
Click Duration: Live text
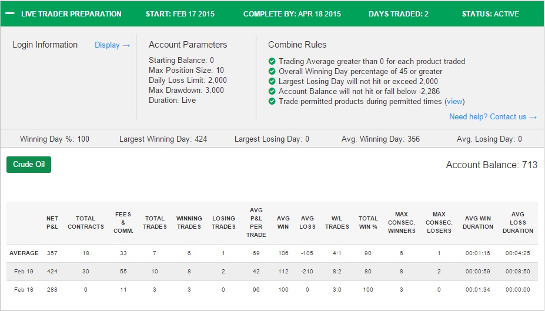pyautogui.click(x=172, y=101)
